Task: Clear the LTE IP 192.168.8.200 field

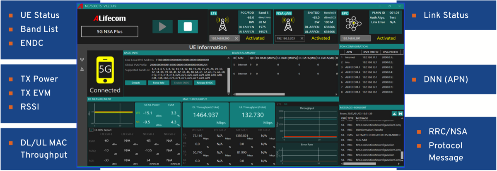Action: [236, 38]
